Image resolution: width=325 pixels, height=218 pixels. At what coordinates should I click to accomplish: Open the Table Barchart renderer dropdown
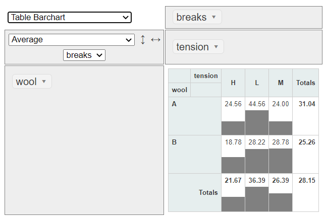click(x=70, y=18)
